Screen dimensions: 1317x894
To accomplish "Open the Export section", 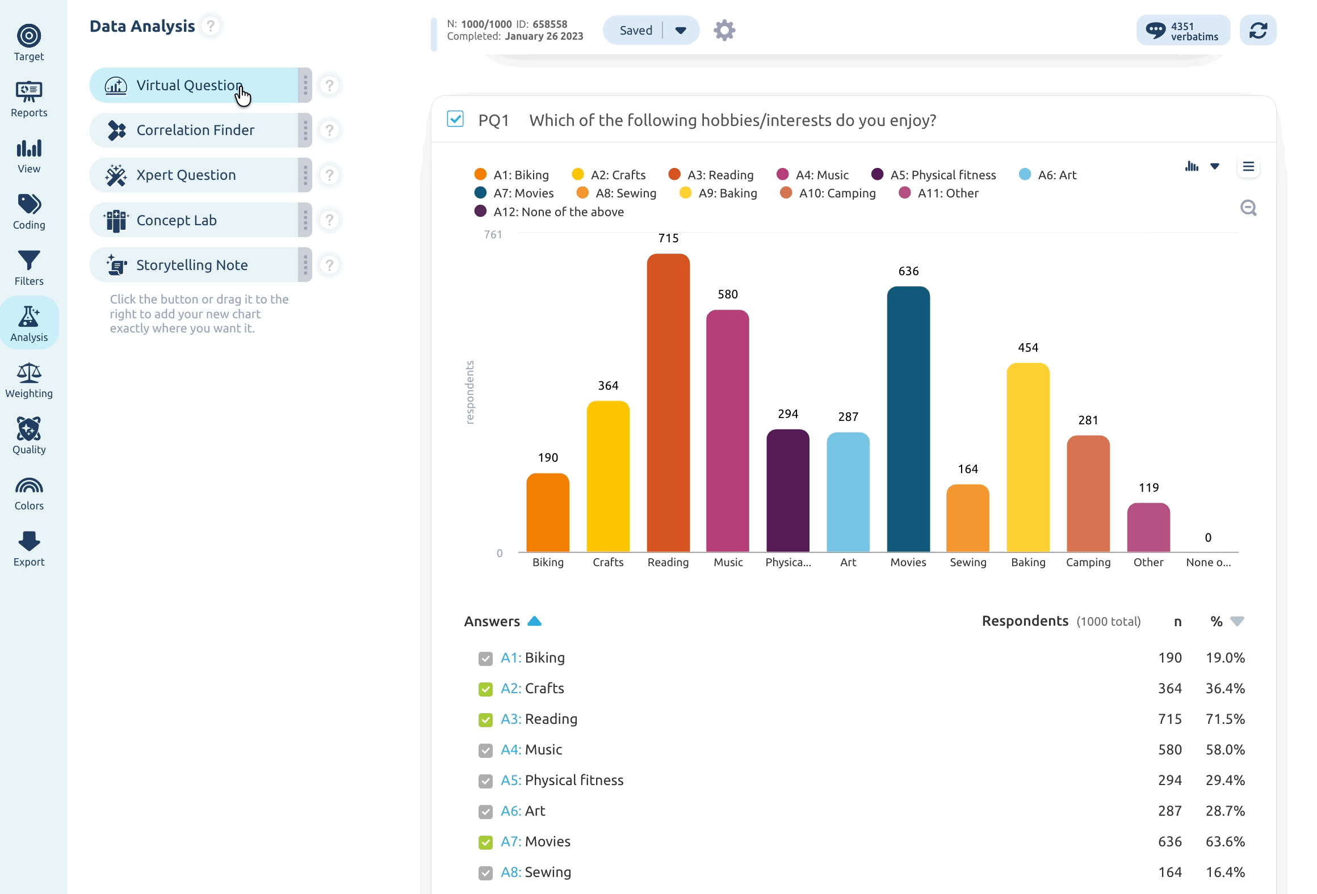I will click(x=29, y=548).
